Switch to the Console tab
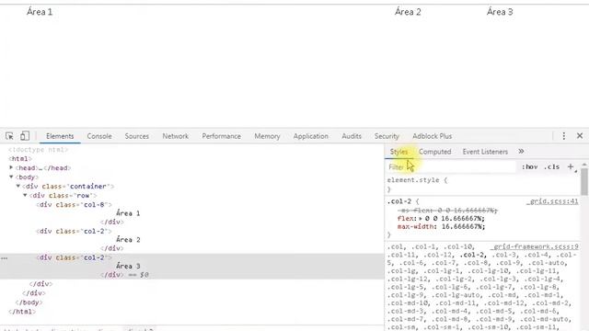Image resolution: width=589 pixels, height=331 pixels. (99, 136)
